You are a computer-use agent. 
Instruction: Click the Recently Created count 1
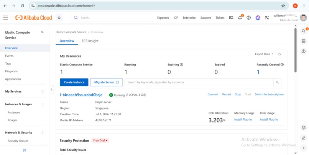click(x=258, y=72)
